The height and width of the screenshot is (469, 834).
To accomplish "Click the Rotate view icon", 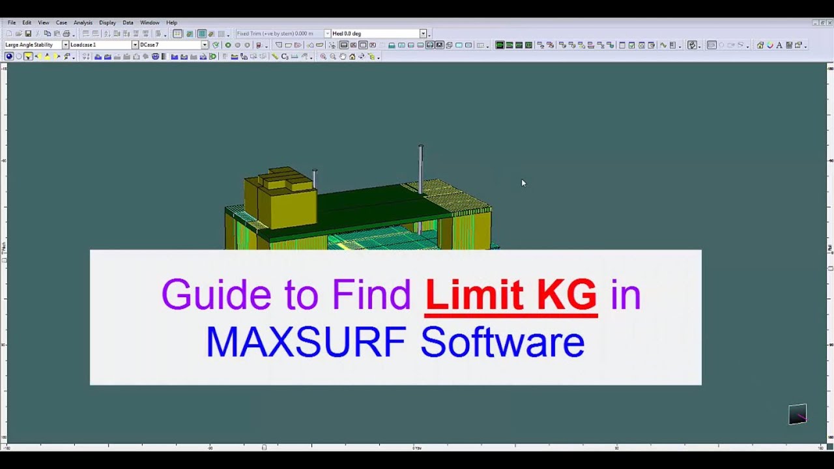I will pos(362,57).
